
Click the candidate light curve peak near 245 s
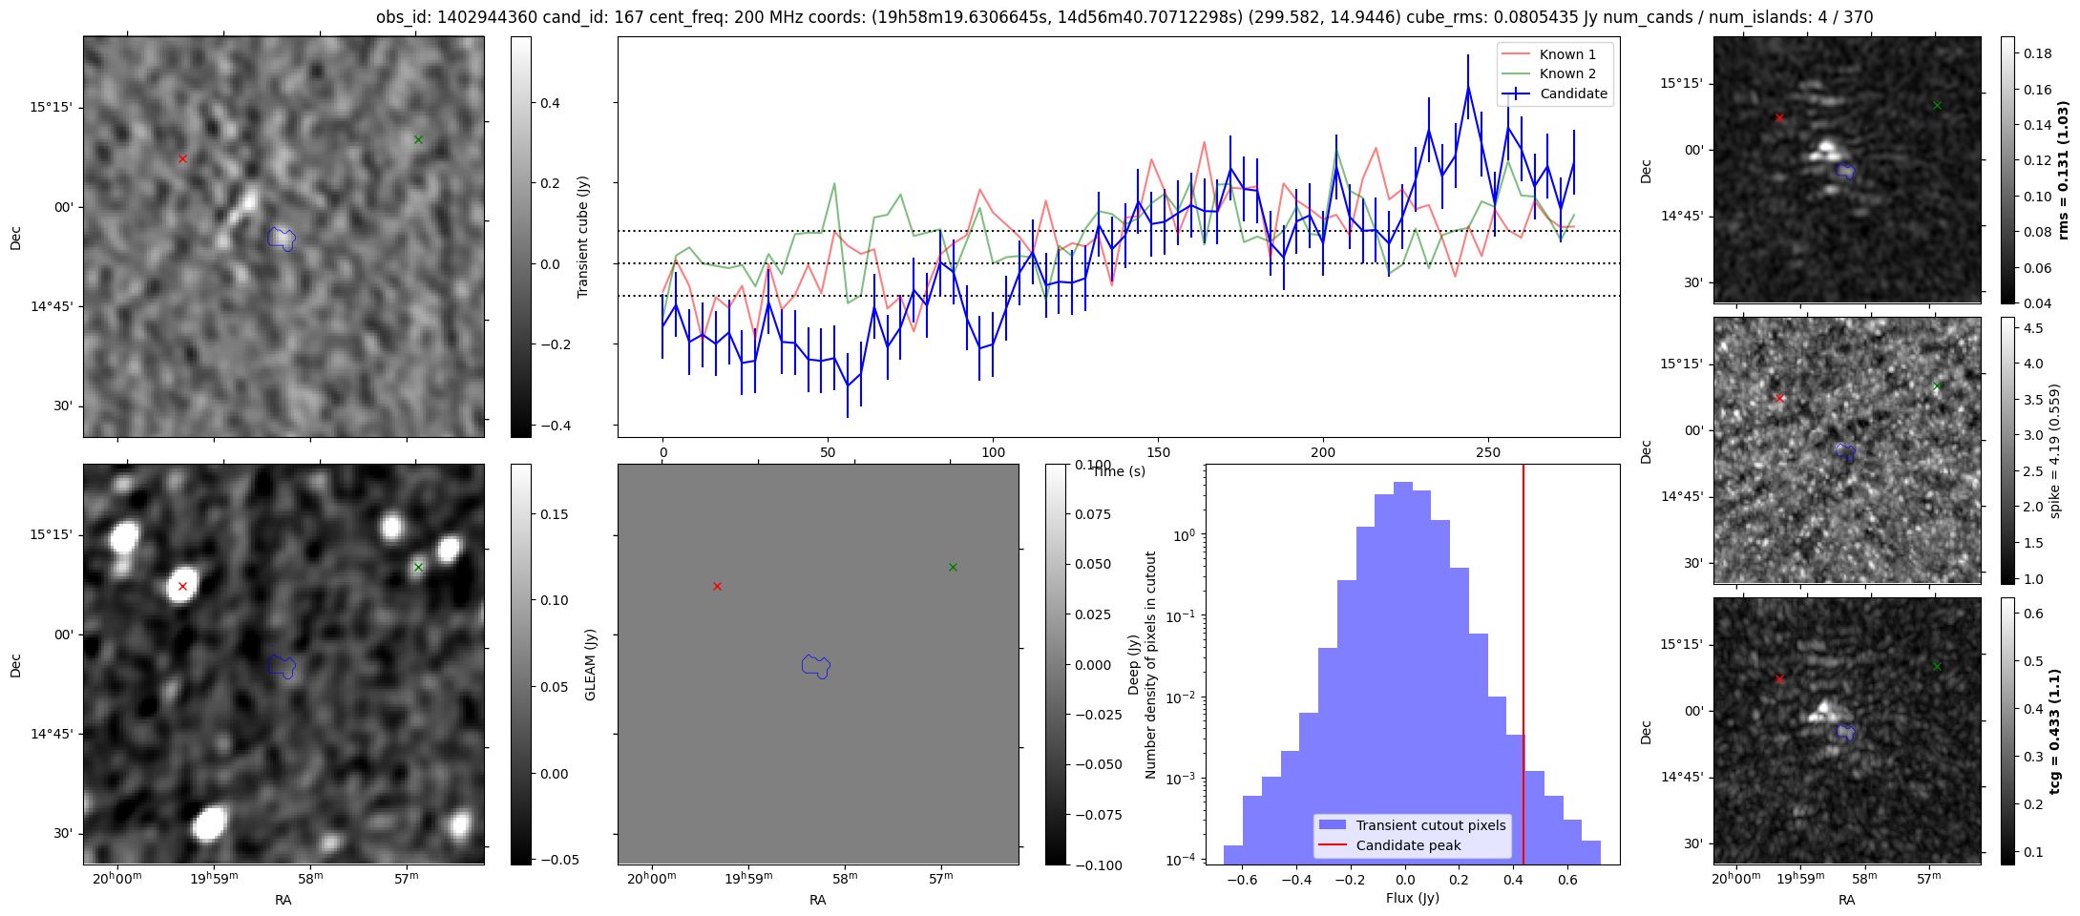[x=1468, y=87]
